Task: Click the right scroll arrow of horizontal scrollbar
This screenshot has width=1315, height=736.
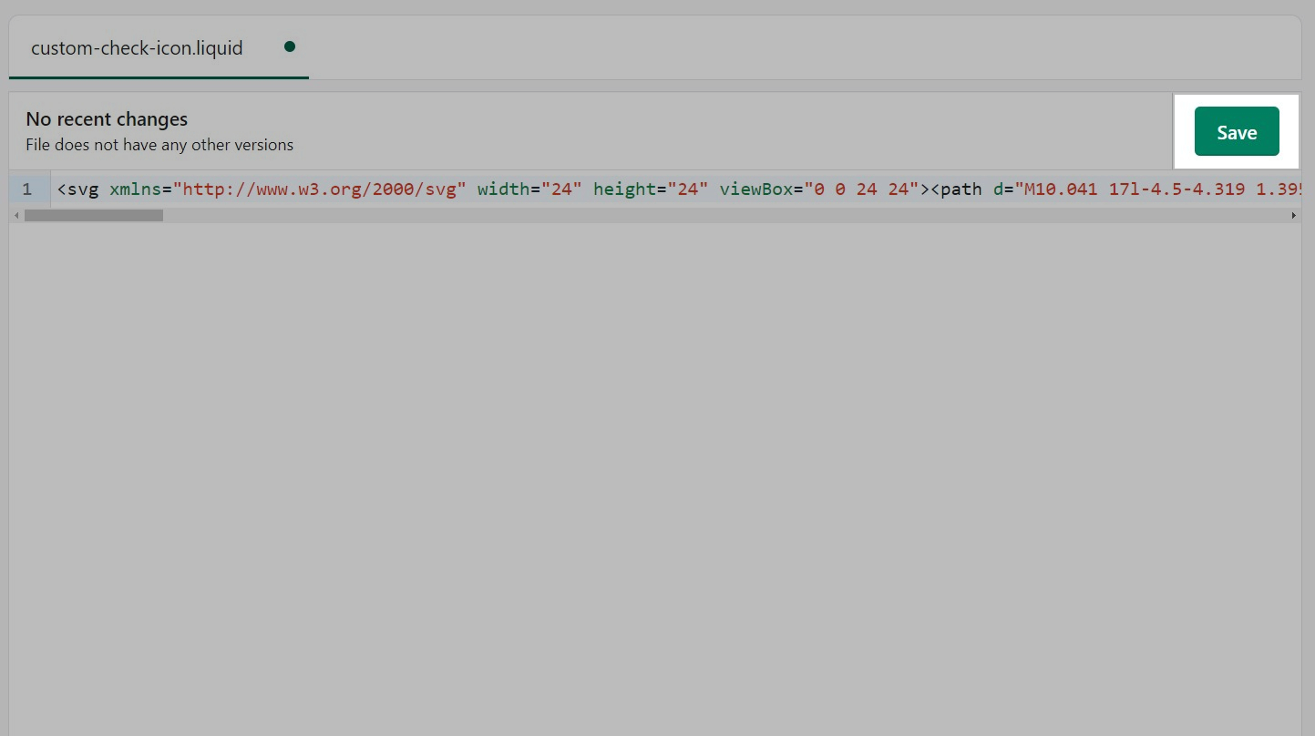Action: point(1293,216)
